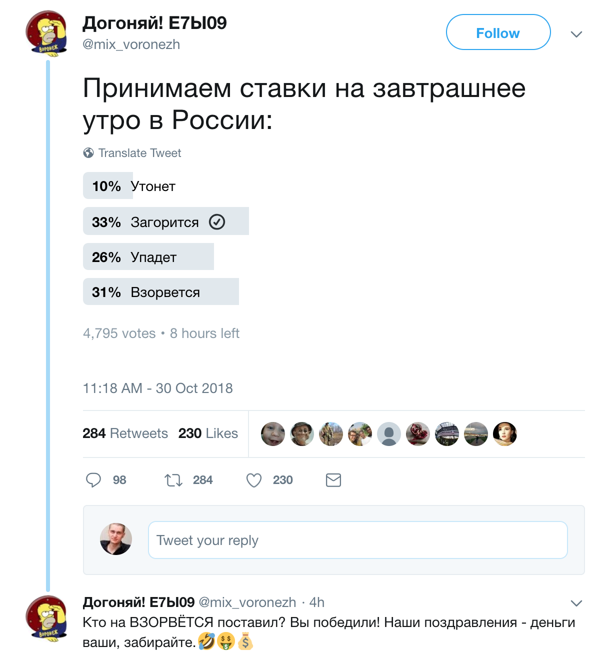This screenshot has height=662, width=614.
Task: Open the tweet options chevron at top right
Action: point(576,34)
